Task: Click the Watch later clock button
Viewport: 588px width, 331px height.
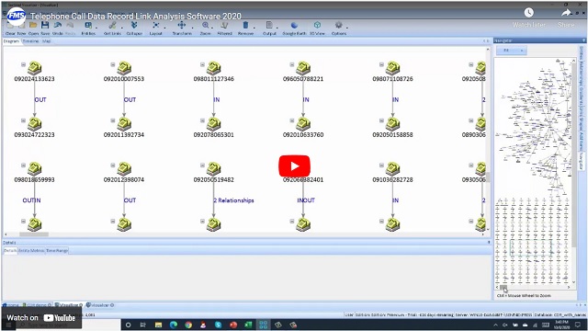Action: pyautogui.click(x=529, y=13)
